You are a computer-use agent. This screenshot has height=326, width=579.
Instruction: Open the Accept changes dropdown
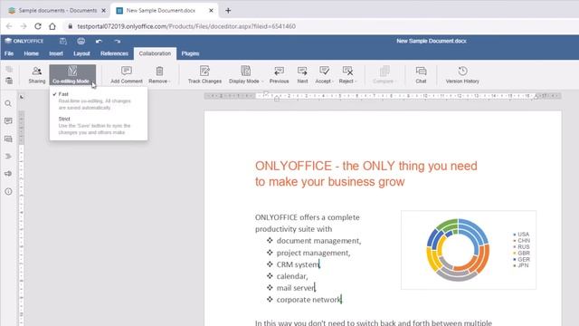(324, 74)
